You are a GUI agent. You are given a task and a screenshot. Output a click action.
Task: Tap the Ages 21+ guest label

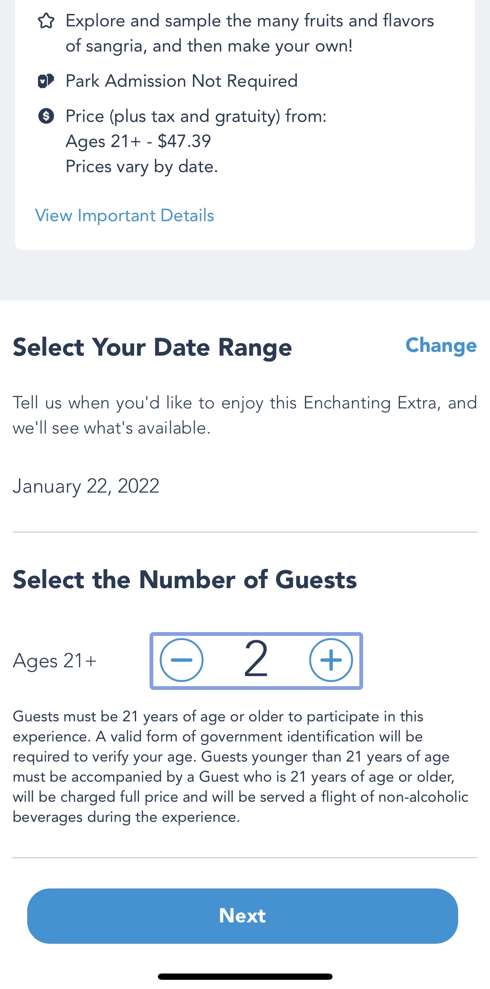(x=55, y=661)
